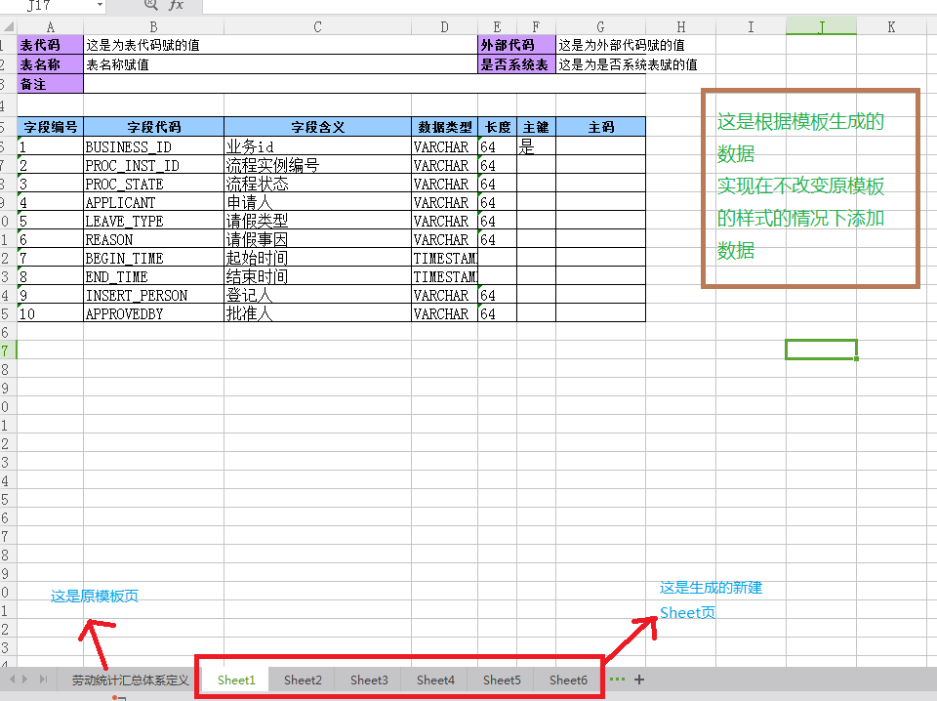This screenshot has width=937, height=701.
Task: Switch to the Sheet5 tab
Action: [502, 680]
